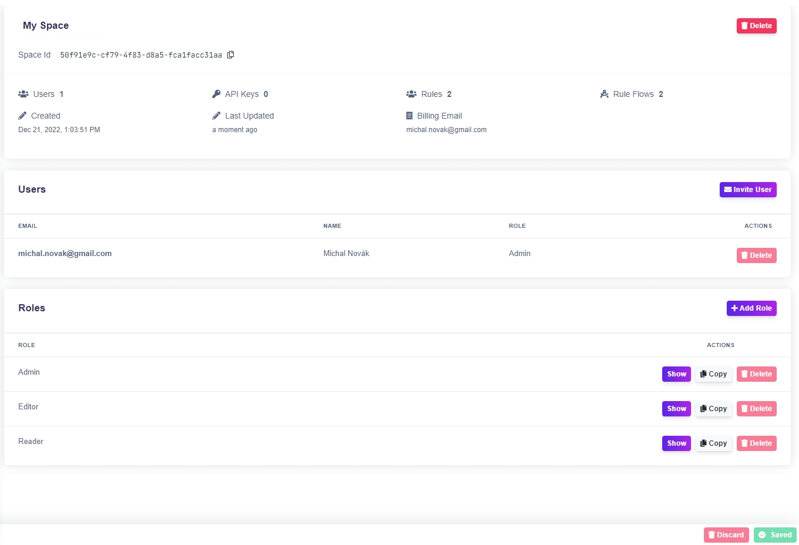Click the Billing Email icon

(x=409, y=116)
